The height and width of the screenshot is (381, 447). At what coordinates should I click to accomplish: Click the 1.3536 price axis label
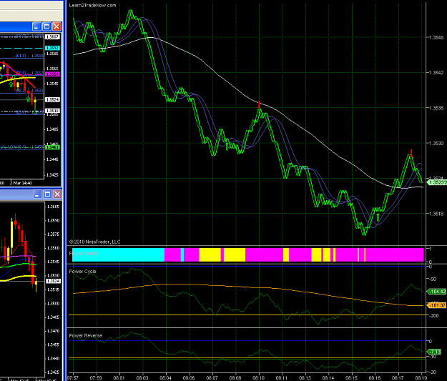pyautogui.click(x=436, y=108)
